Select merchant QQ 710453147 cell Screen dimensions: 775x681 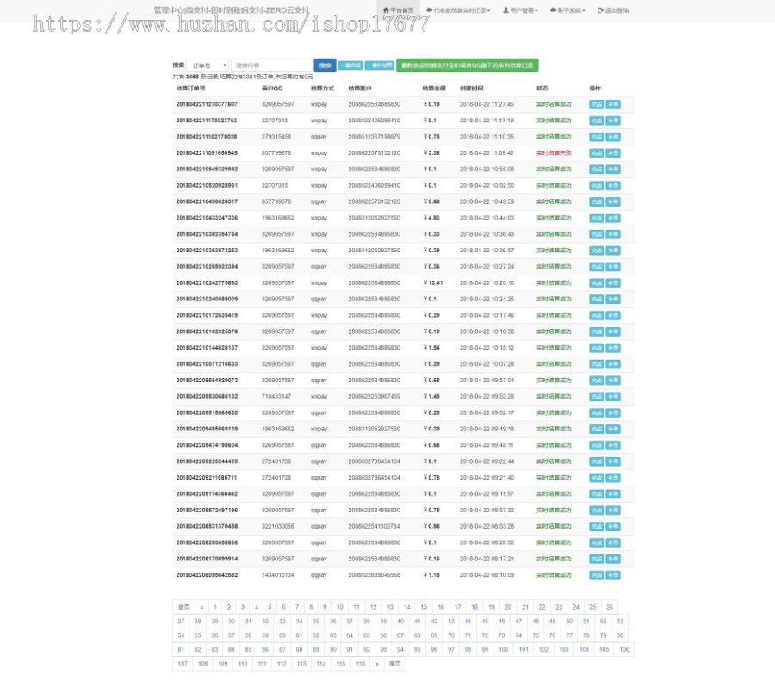click(x=276, y=396)
